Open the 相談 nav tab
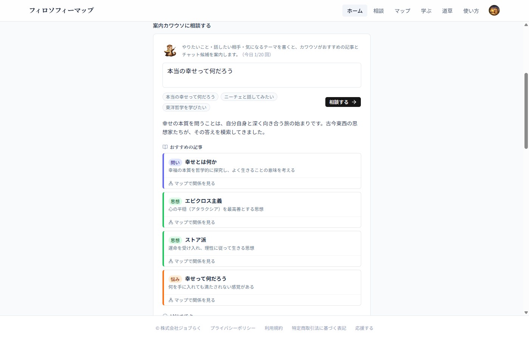This screenshot has width=529, height=340. click(379, 11)
